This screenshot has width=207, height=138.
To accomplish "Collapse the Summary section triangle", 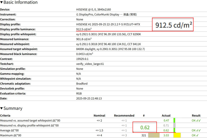I will [x=2, y=108].
